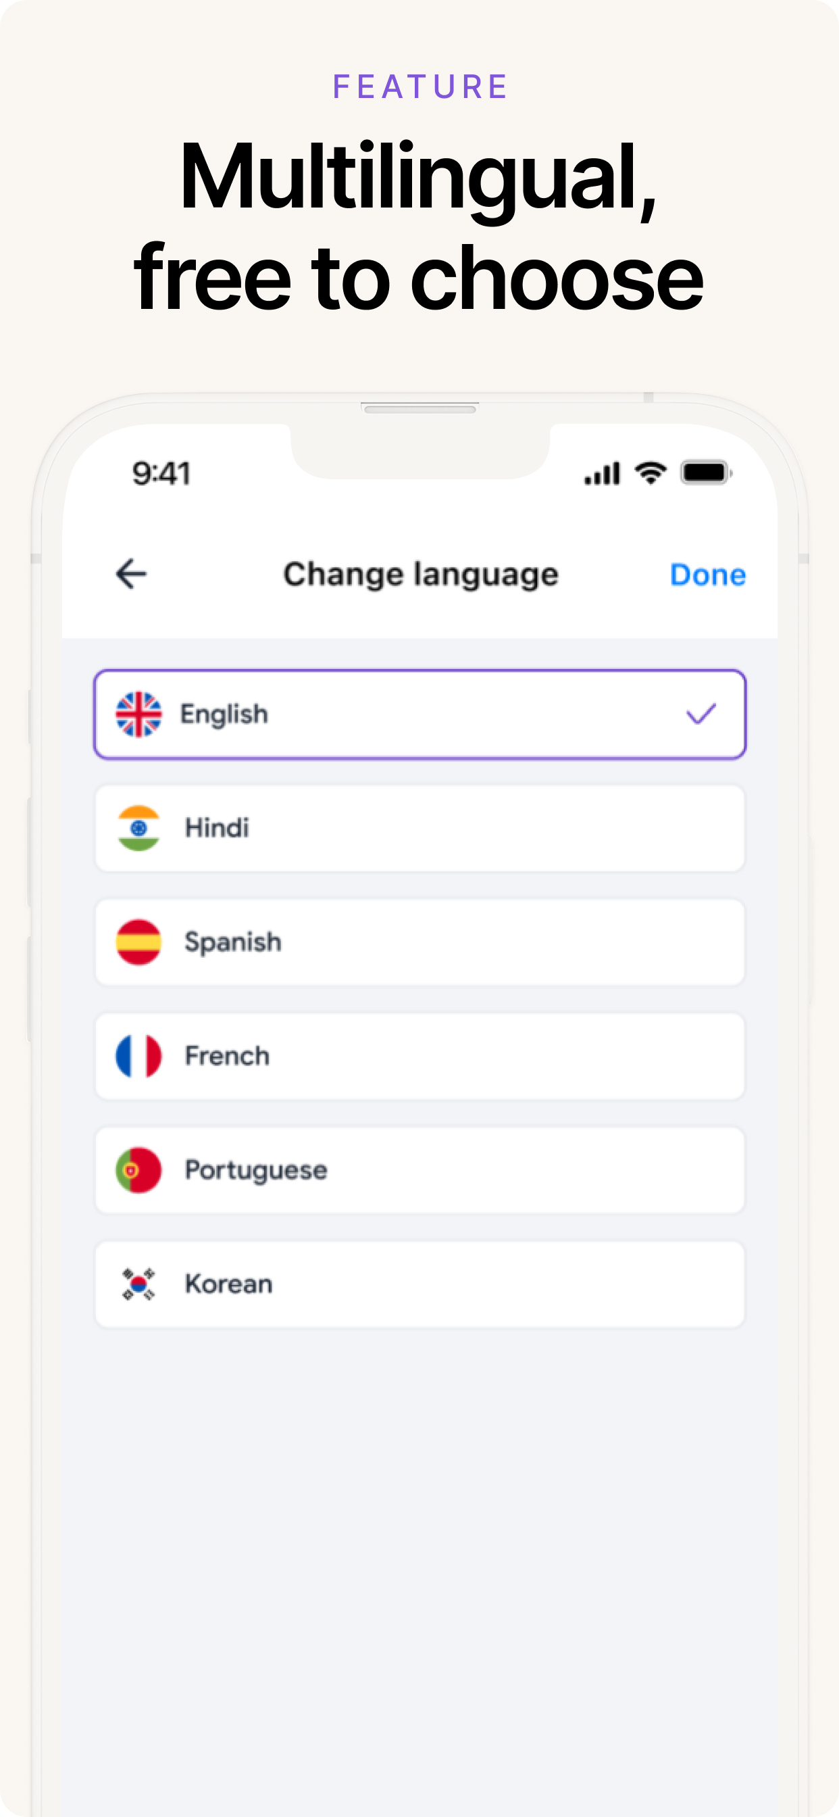Tap the back arrow to leave language settings
The height and width of the screenshot is (1817, 839).
point(130,573)
